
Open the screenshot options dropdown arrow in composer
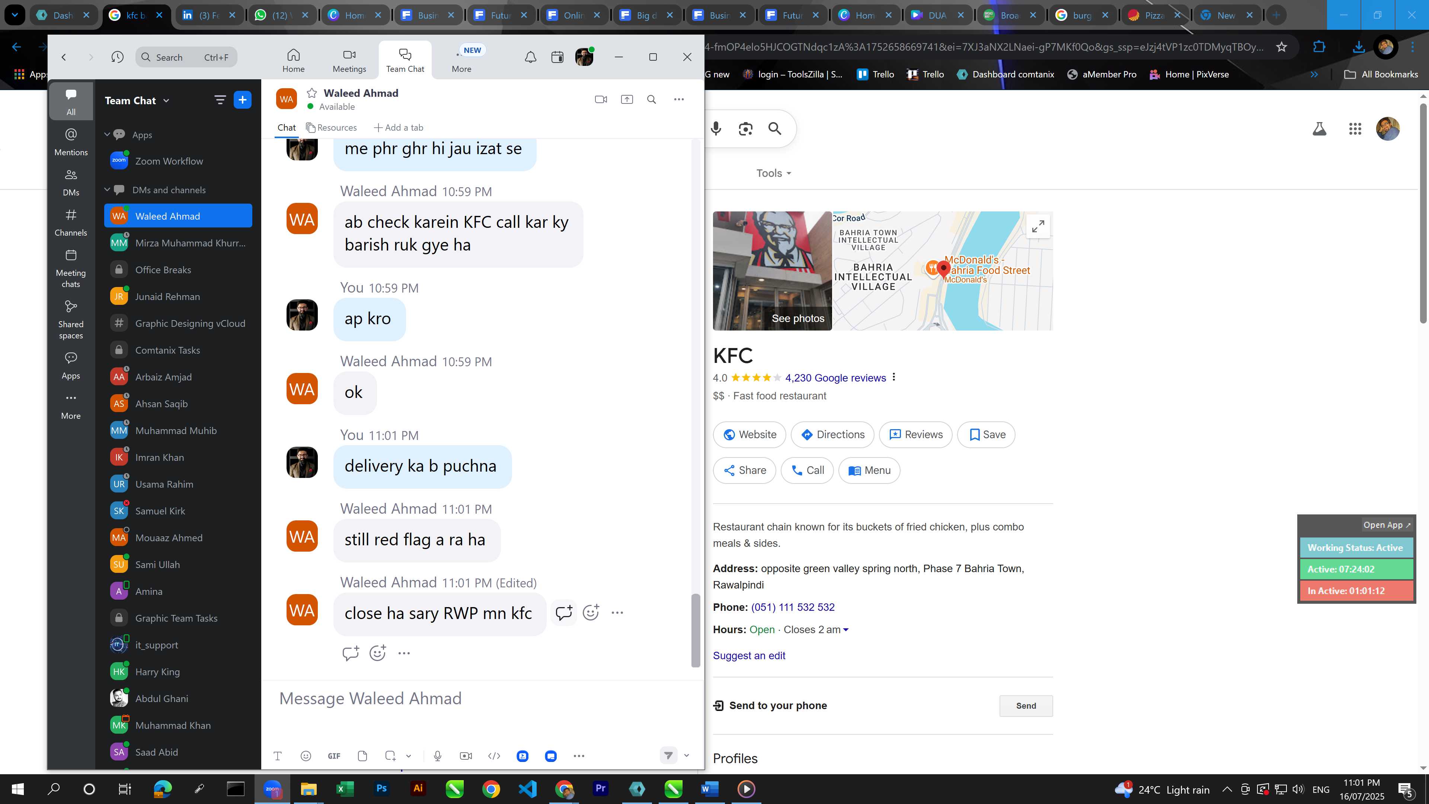[x=408, y=756]
